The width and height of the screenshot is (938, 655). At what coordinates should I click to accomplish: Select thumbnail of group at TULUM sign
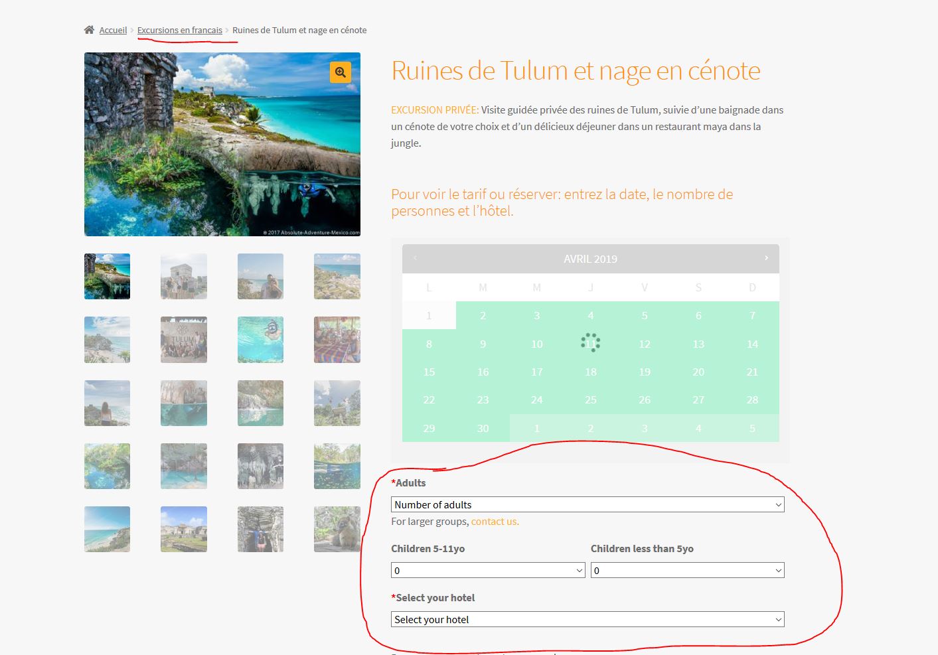click(184, 340)
